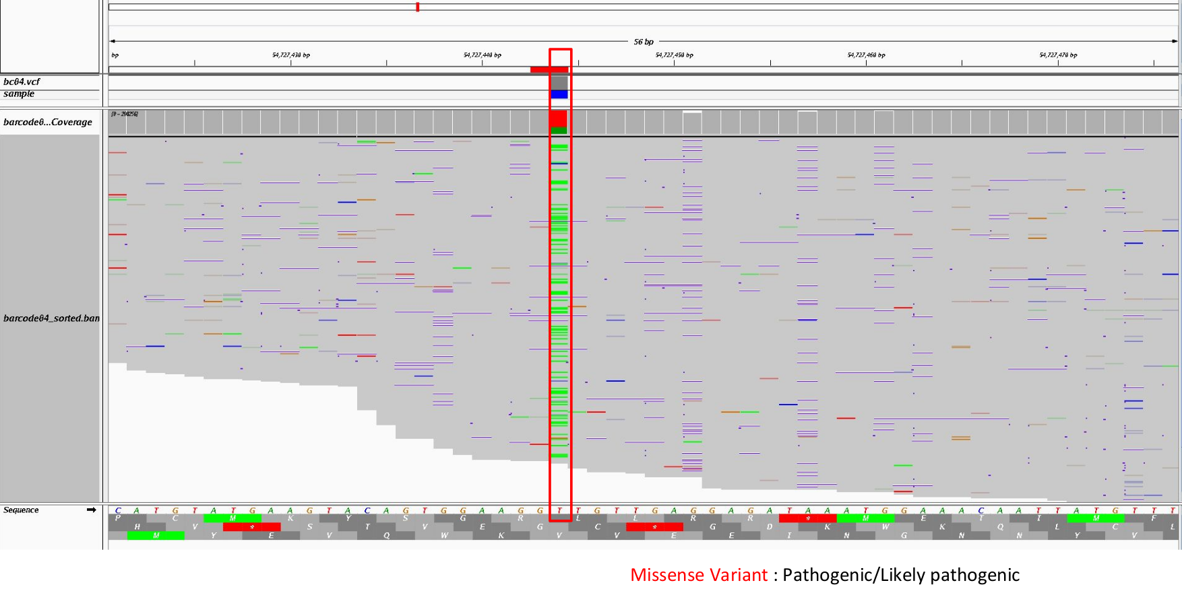This screenshot has width=1182, height=589.
Task: Click the P amino acid in translation row
Action: click(118, 518)
